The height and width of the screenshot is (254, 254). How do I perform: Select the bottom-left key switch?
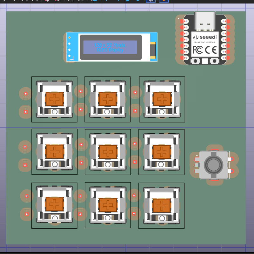[x=54, y=204]
